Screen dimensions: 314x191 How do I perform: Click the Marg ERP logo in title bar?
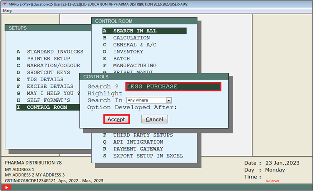[x=4, y=4]
